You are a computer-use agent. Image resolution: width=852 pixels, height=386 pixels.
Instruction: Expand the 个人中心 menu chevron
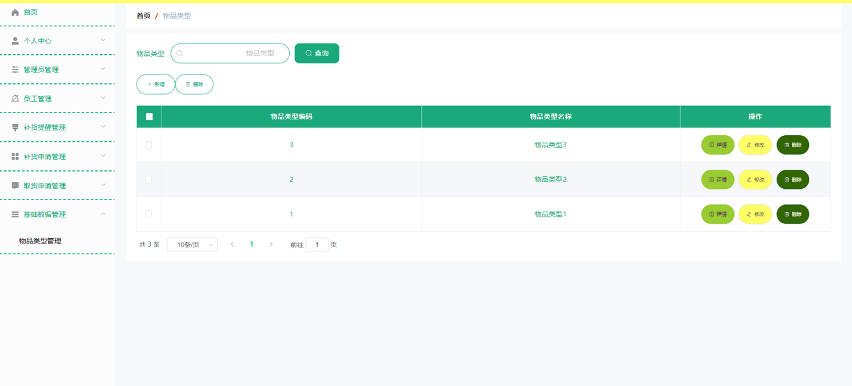103,40
